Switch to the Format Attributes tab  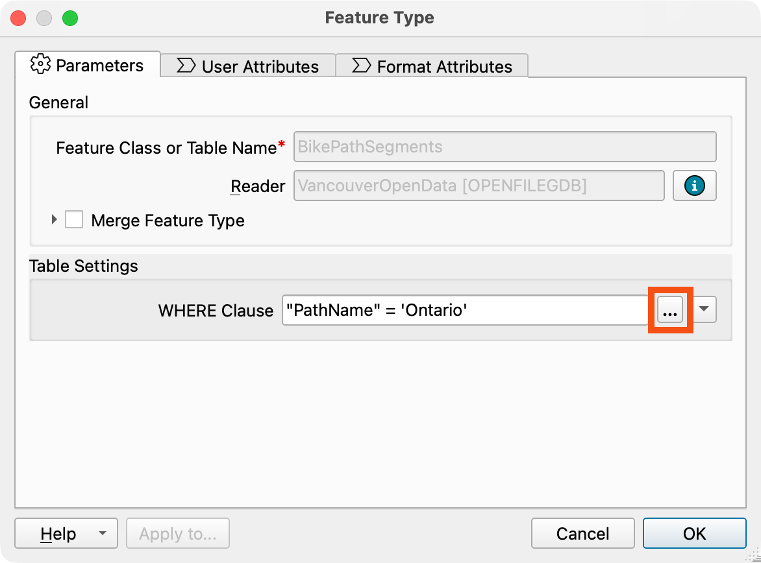(432, 66)
